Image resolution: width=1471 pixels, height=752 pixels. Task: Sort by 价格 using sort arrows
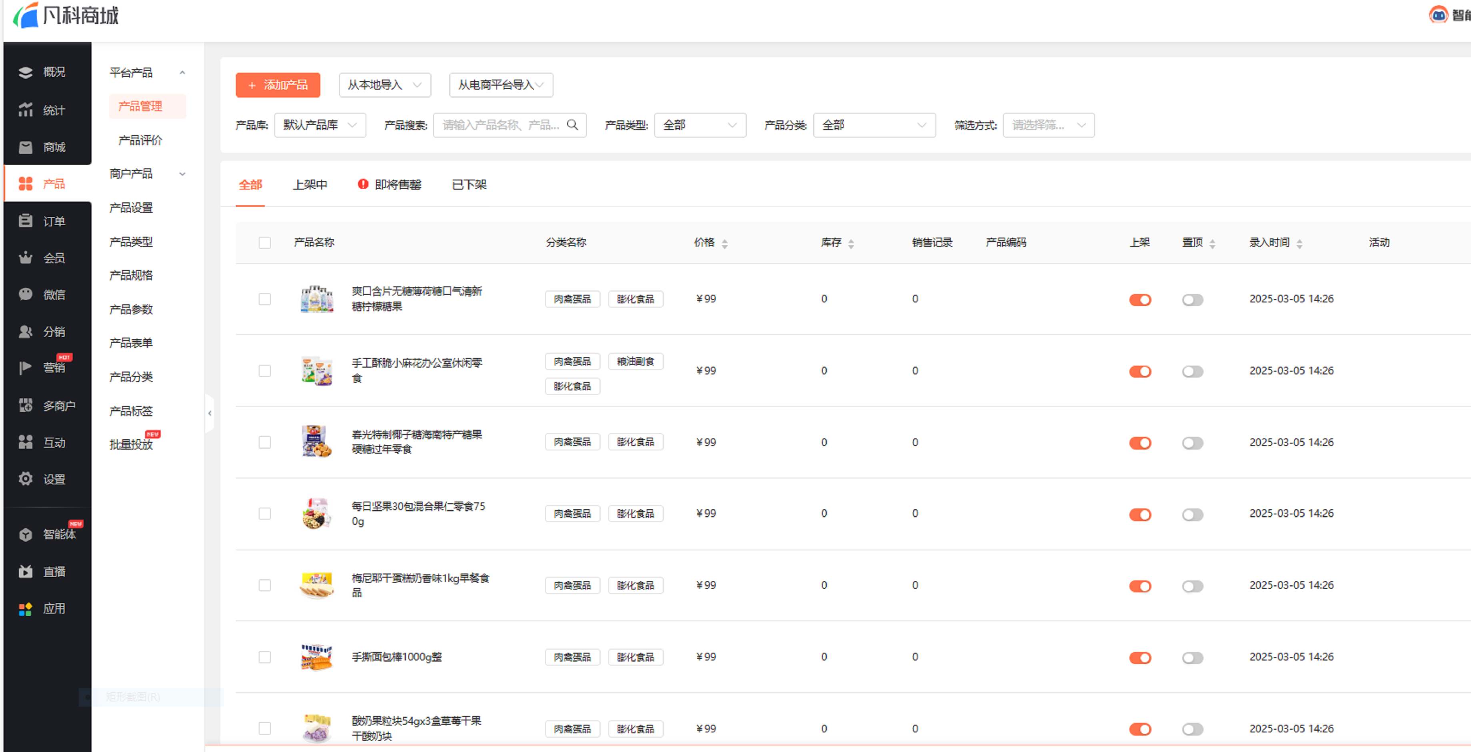(725, 243)
